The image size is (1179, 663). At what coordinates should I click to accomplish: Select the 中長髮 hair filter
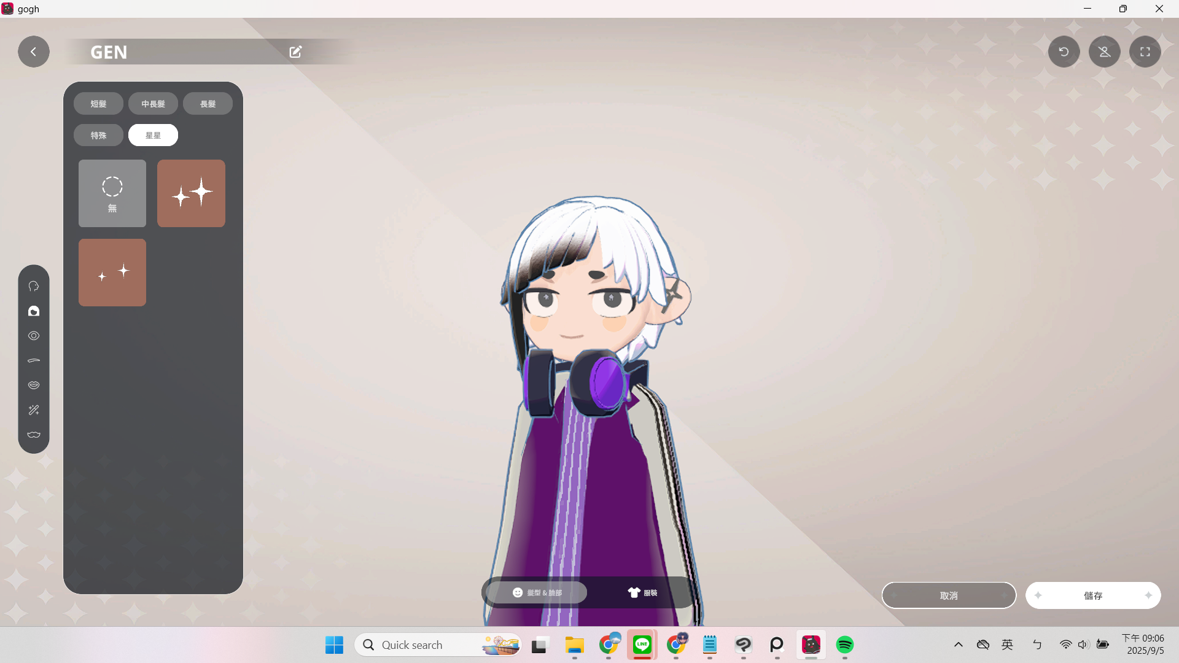[x=153, y=104]
